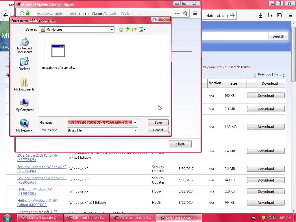This screenshot has width=296, height=222.
Task: Click the Close button in the download popup
Action: point(180,144)
